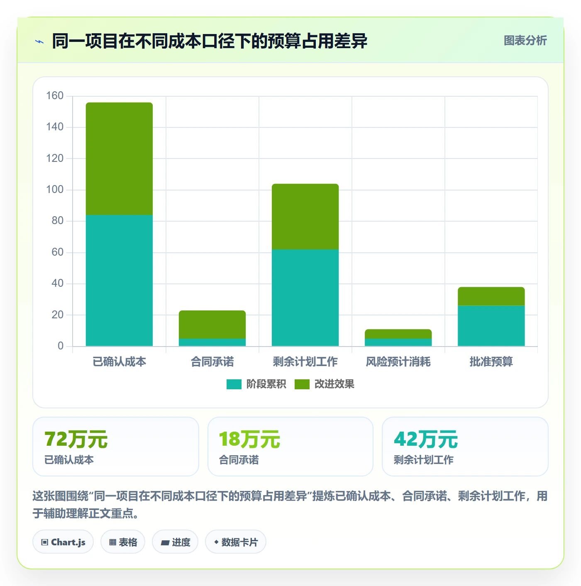Click the 合同承诺 x-axis label
Image resolution: width=581 pixels, height=586 pixels.
pyautogui.click(x=212, y=362)
